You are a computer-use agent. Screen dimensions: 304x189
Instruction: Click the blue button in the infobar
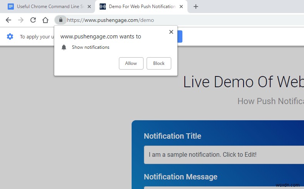(180, 36)
